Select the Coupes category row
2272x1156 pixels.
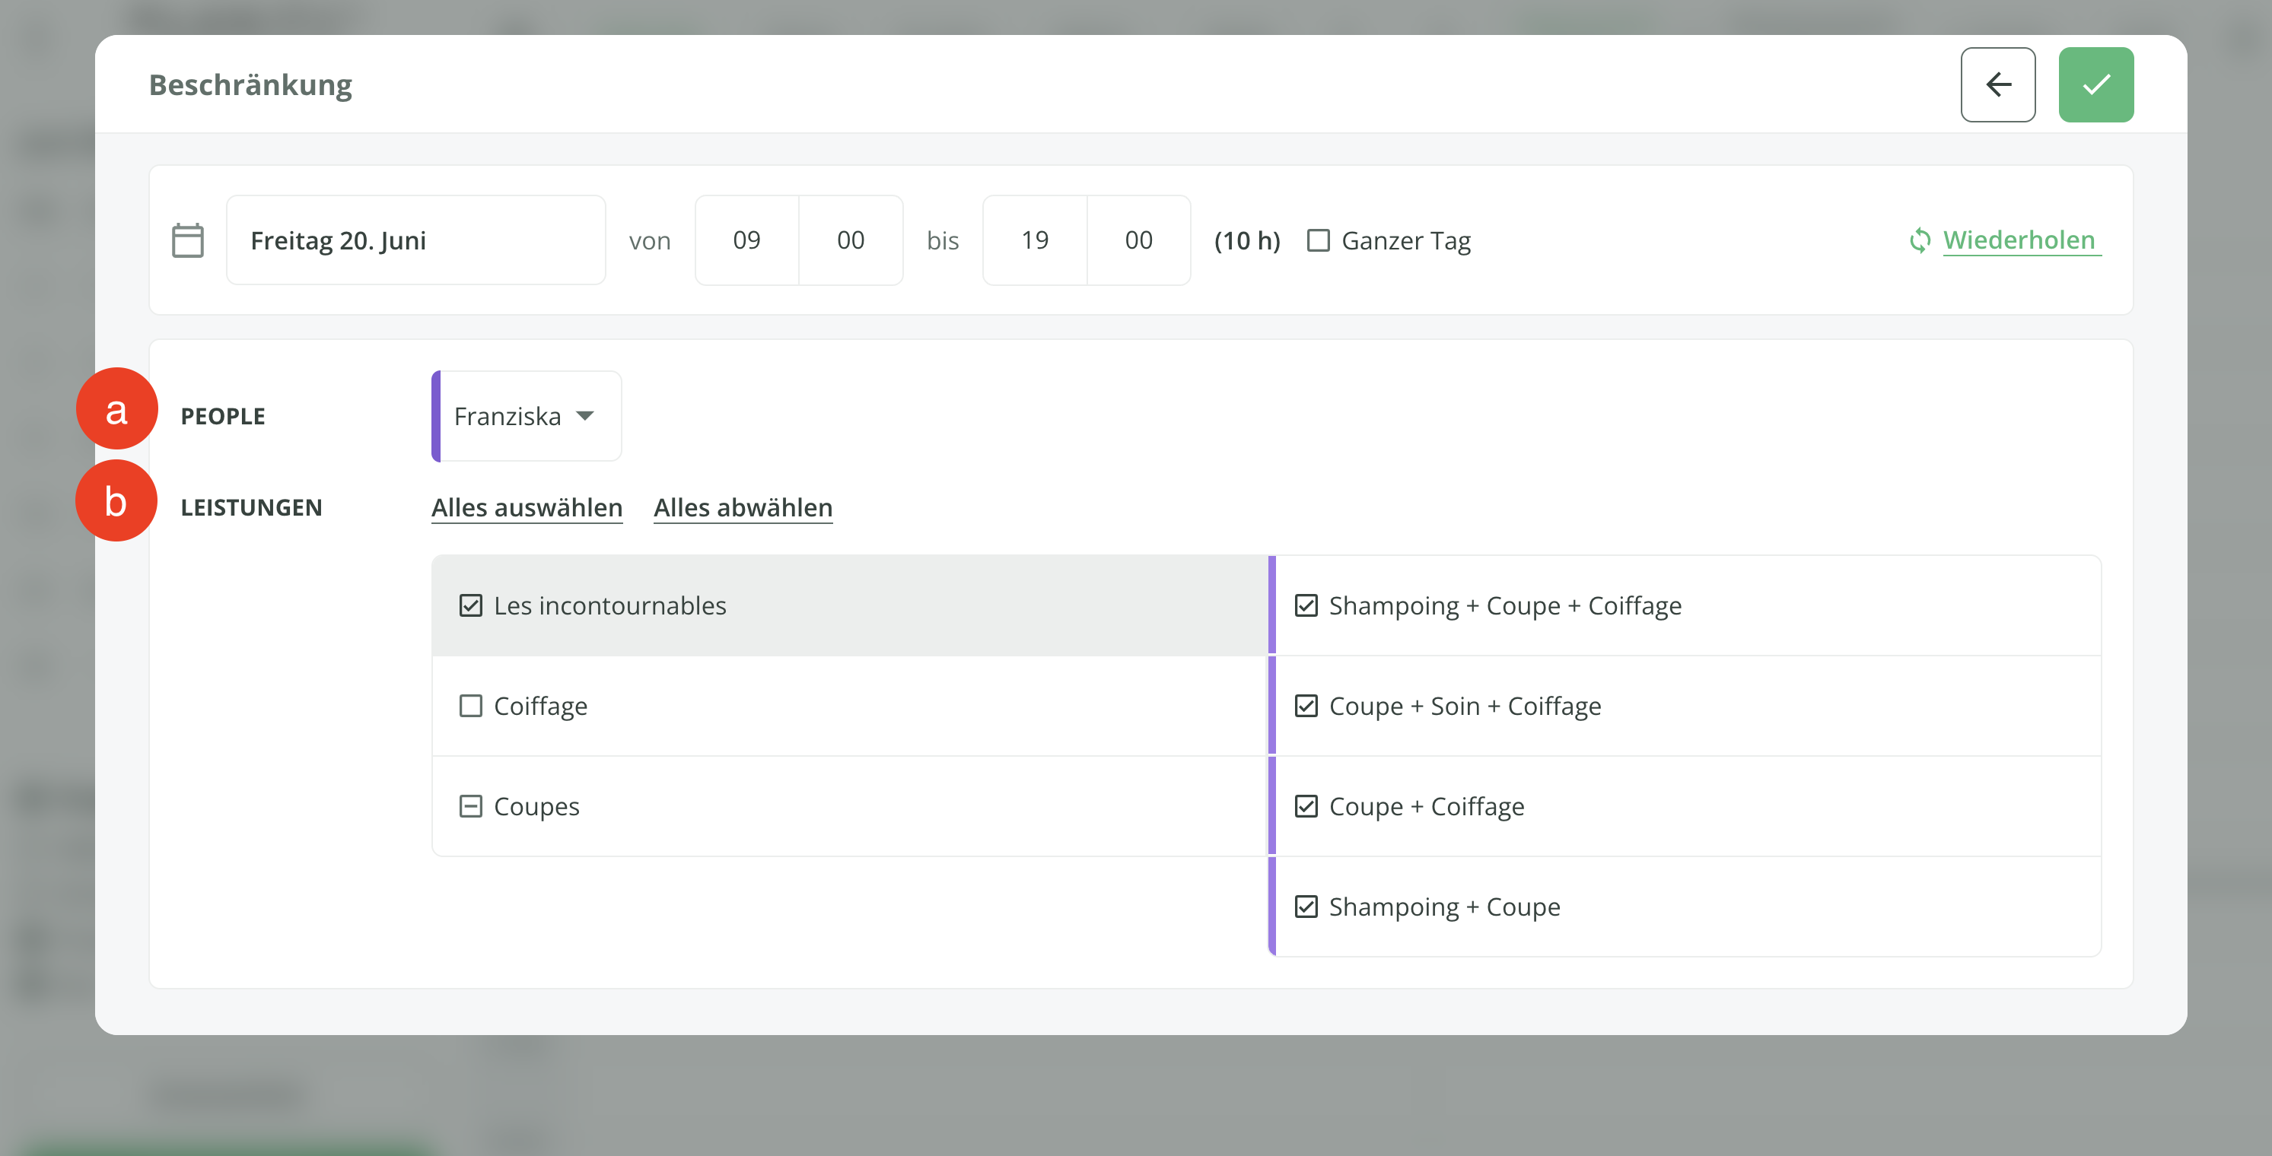tap(794, 806)
